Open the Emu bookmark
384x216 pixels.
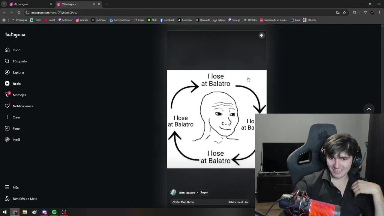pyautogui.click(x=295, y=20)
